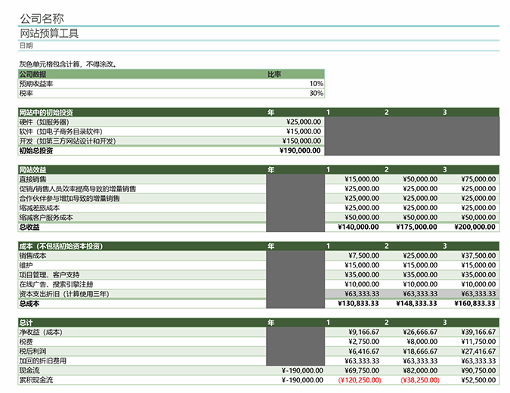Select 净收益 year 2 ¥26,666.67
The height and width of the screenshot is (393, 510).
[420, 332]
